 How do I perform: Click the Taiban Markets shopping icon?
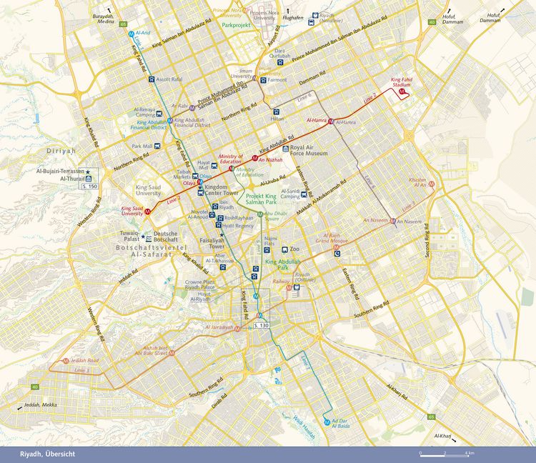pyautogui.click(x=195, y=176)
